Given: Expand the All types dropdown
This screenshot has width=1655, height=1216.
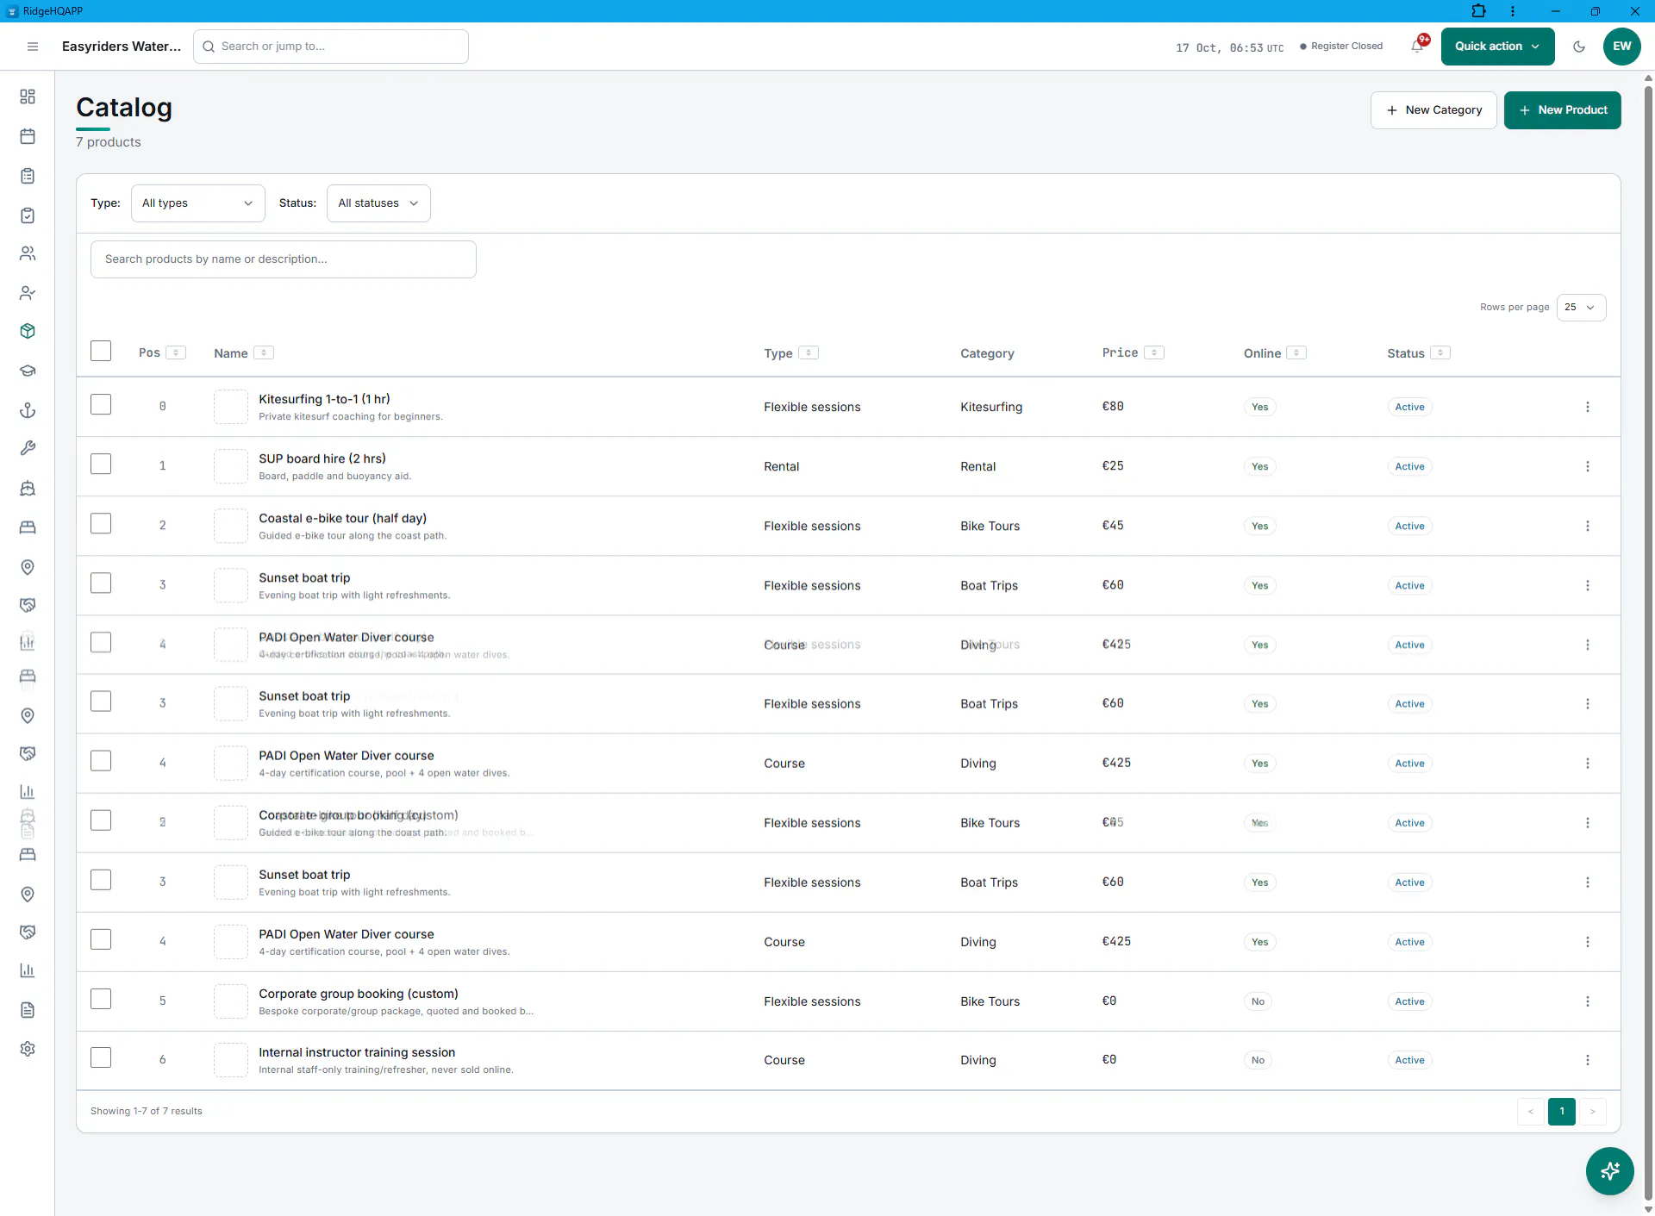Looking at the screenshot, I should 197,203.
